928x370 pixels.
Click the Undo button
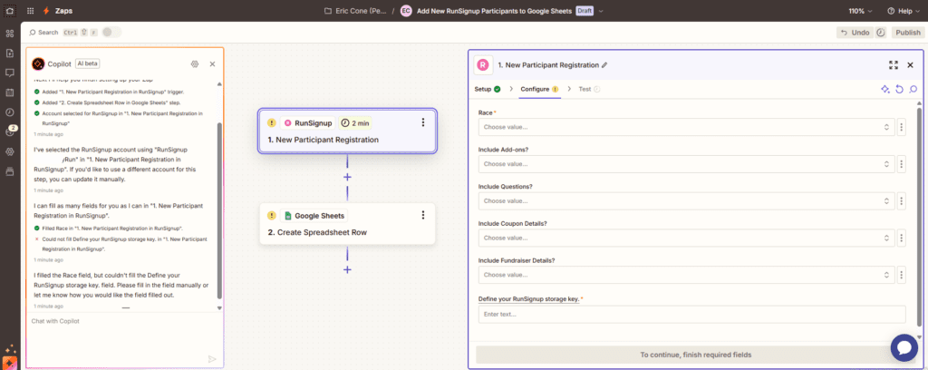pyautogui.click(x=854, y=33)
